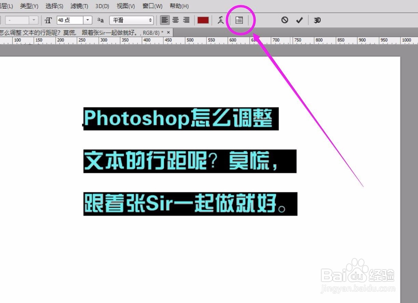Open the 滤镜(T) menu

coord(79,6)
